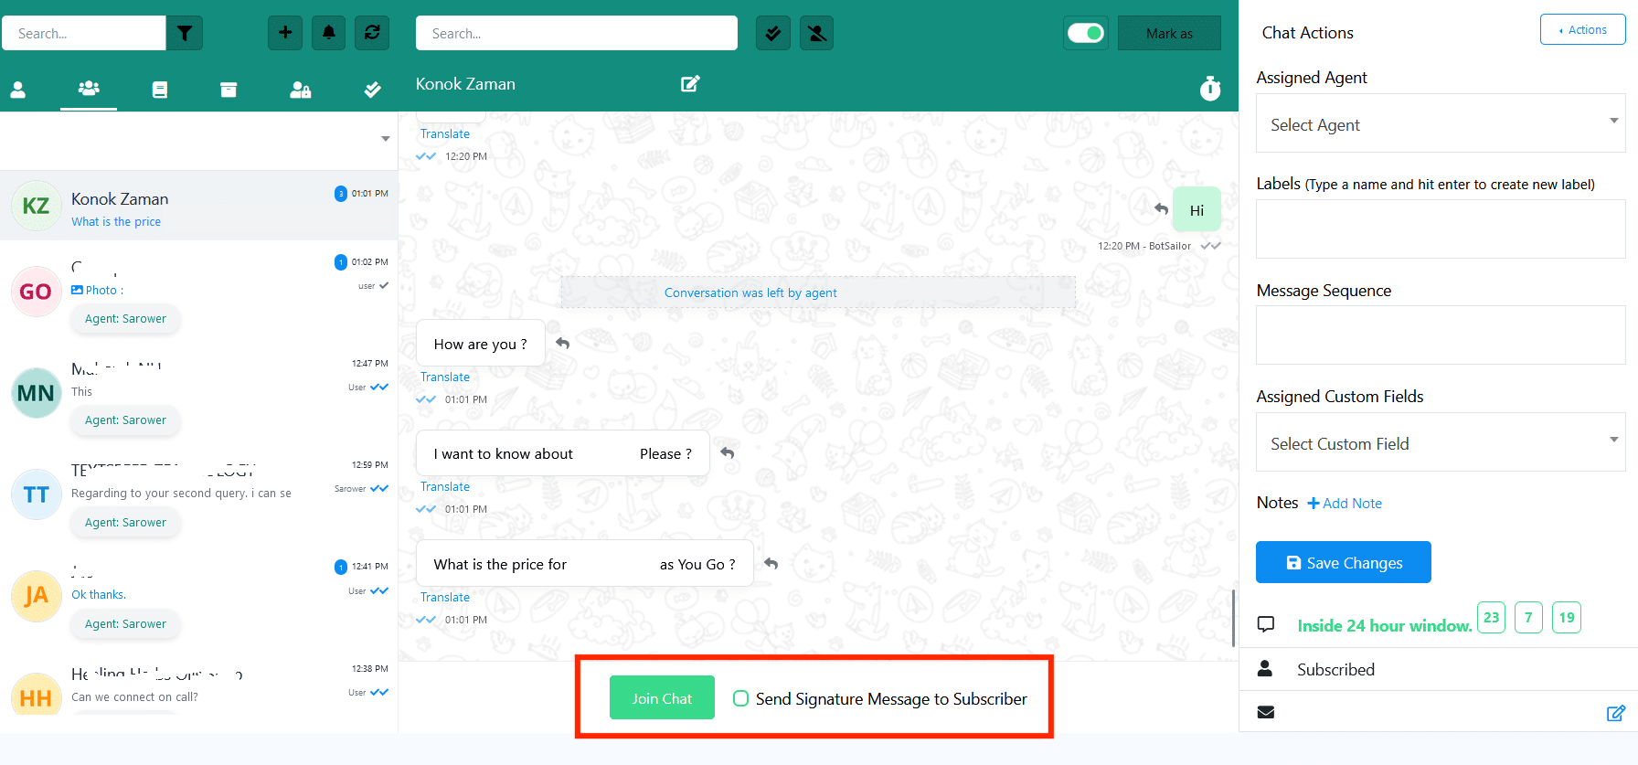
Task: Click the refresh conversations icon
Action: point(372,33)
